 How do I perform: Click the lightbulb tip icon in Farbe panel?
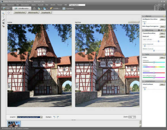tap(164, 54)
